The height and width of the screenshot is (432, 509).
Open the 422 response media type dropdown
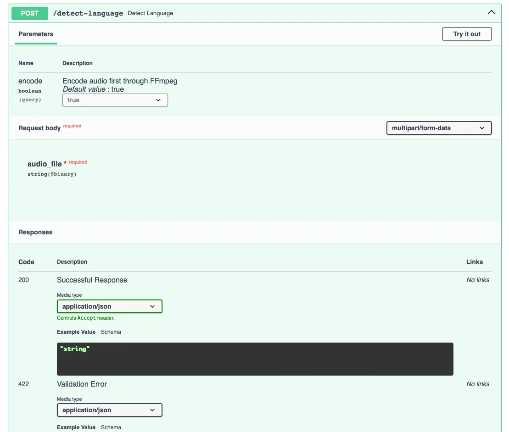[109, 410]
